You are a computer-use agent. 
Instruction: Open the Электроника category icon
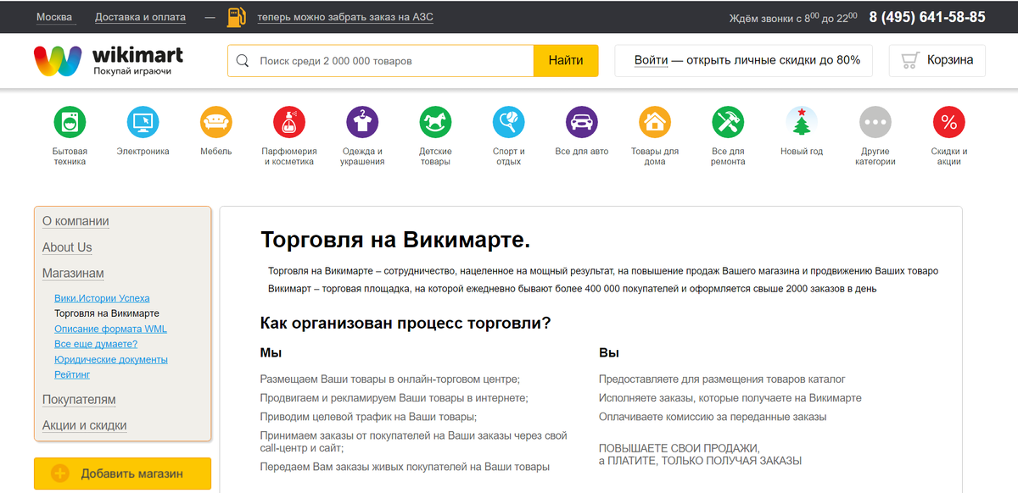click(143, 123)
